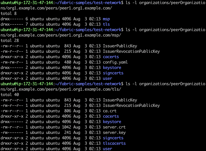Click the server.key file name
Image resolution: width=206 pixels, height=151 pixels.
(114, 133)
